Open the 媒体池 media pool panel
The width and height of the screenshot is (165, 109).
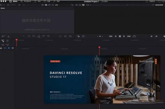(x=13, y=1)
